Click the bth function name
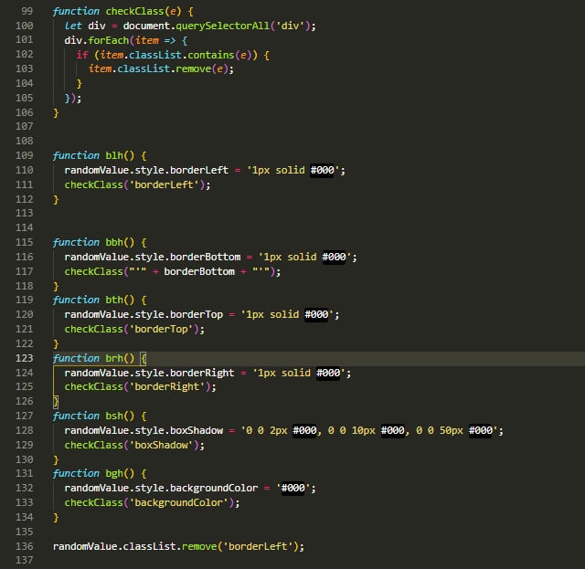This screenshot has width=585, height=569. pos(114,300)
